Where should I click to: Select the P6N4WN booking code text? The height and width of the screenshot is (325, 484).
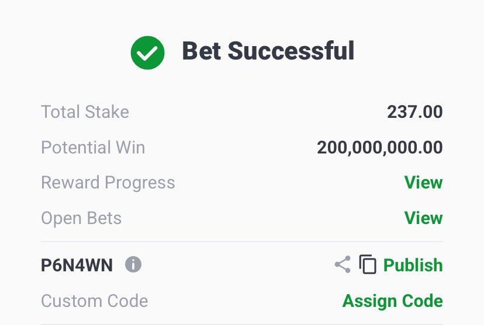[x=77, y=265]
